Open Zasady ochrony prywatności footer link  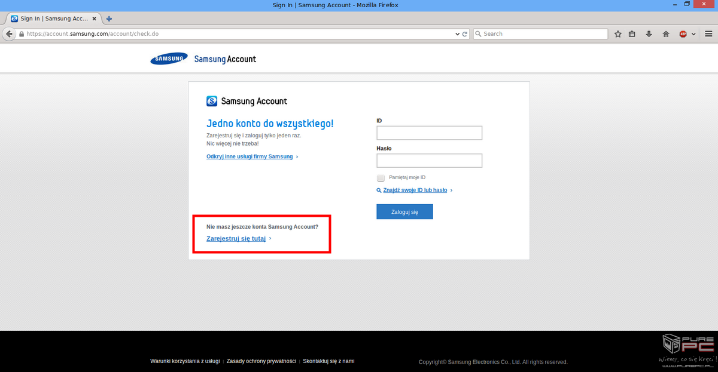(261, 361)
